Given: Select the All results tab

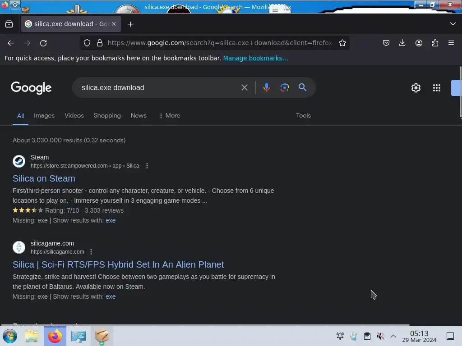Looking at the screenshot, I should pos(20,116).
